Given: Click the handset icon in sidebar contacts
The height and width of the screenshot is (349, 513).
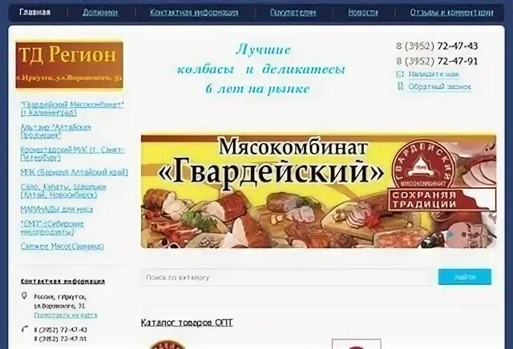Looking at the screenshot, I should coord(24,329).
